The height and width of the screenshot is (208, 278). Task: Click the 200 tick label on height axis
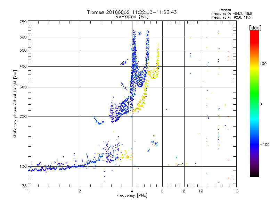pos(23,116)
